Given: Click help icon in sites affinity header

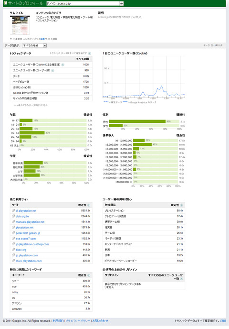Looking at the screenshot, I should pyautogui.click(x=89, y=205).
